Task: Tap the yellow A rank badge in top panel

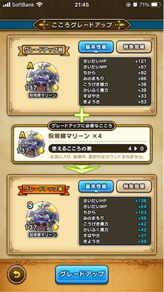Action: 30,66
